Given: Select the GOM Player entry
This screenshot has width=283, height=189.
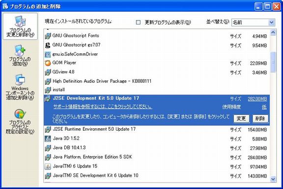Looking at the screenshot, I should pyautogui.click(x=157, y=63).
